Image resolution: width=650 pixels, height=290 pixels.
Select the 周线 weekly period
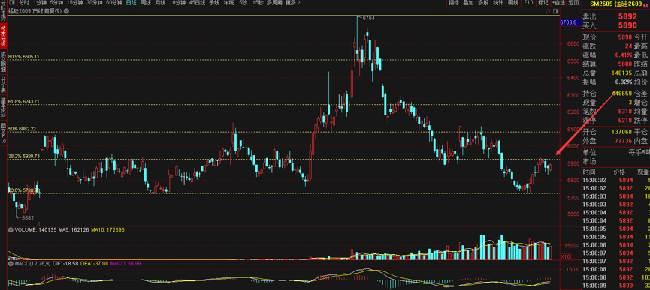(x=146, y=2)
